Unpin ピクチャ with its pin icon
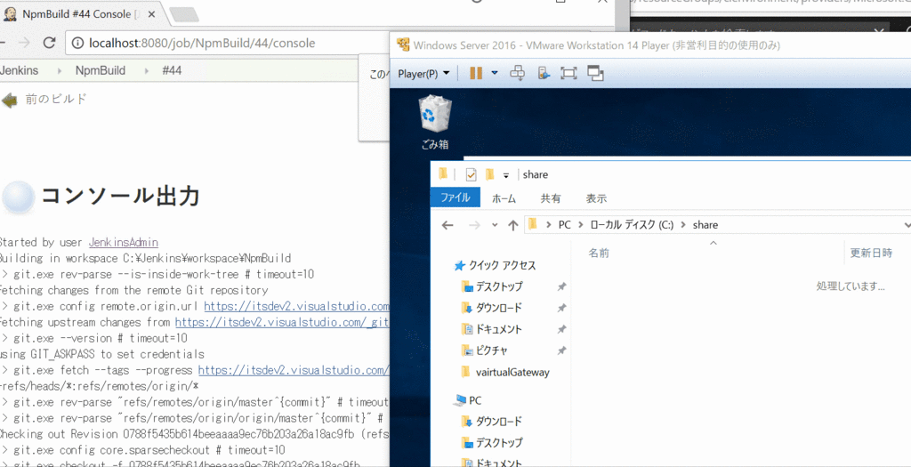Viewport: 911px width, 467px height. [x=561, y=350]
